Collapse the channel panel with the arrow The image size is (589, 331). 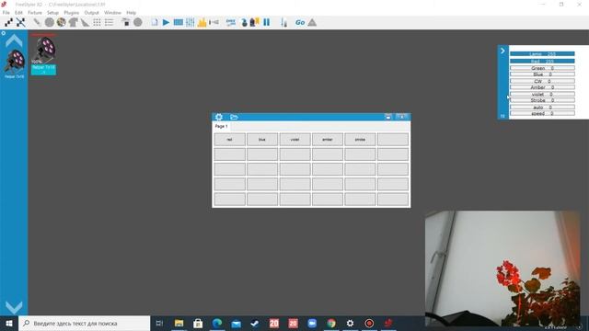pos(502,51)
